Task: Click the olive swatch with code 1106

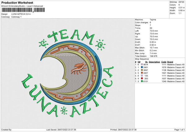Action: pyautogui.click(x=142, y=70)
